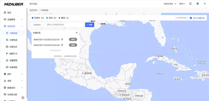The image size is (209, 101).
Task: Collapse the sidebar with the bottom icon
Action: [x=23, y=98]
